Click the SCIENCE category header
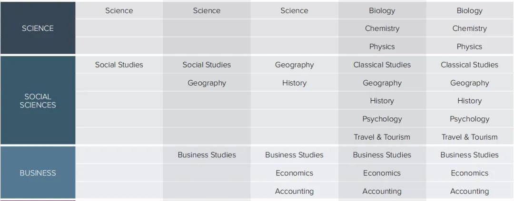 (x=38, y=29)
